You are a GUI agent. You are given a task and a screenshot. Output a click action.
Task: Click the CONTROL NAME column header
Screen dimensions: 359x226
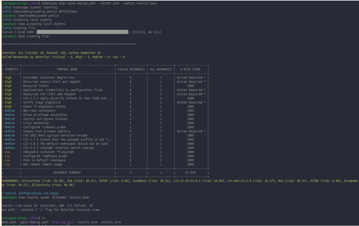[67, 69]
